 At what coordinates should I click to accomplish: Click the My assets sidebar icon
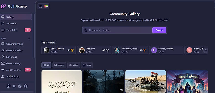3,24
